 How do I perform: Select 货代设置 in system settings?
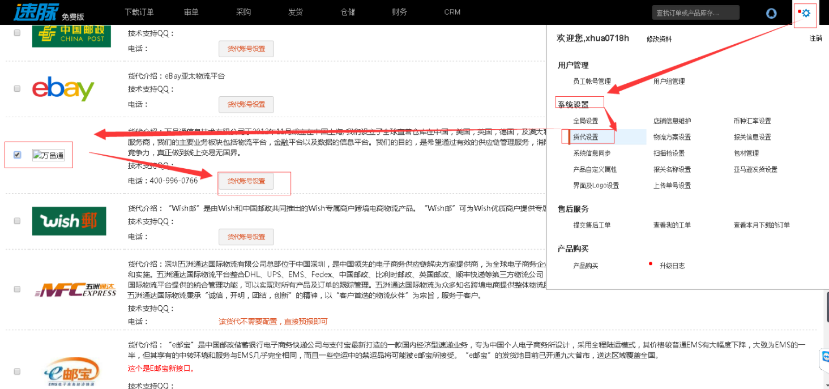click(586, 137)
